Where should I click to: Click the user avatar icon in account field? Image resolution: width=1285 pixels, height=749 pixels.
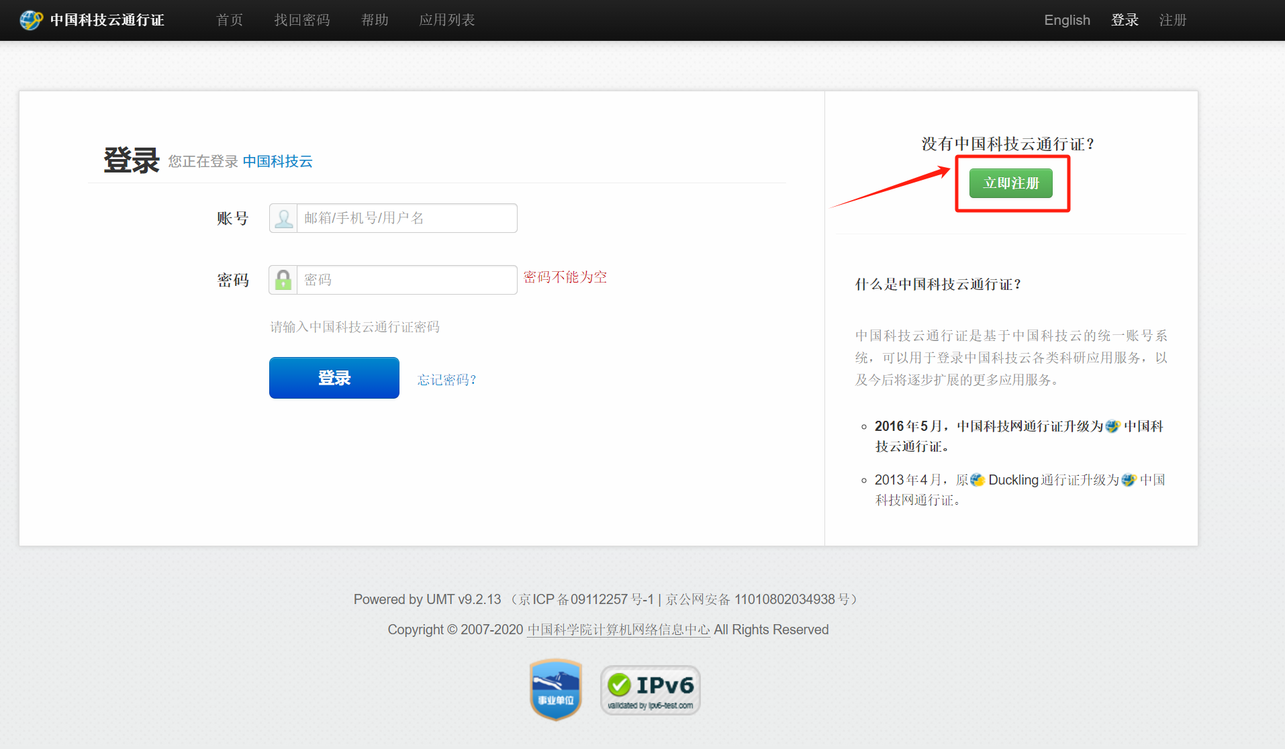click(283, 218)
